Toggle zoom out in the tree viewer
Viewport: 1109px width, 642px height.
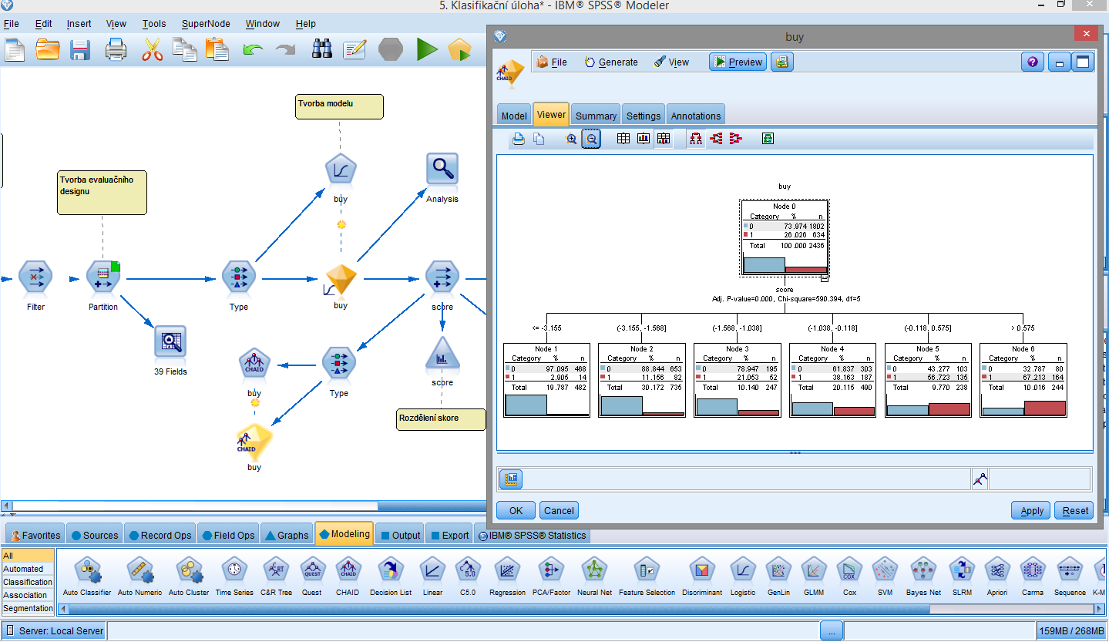[591, 139]
